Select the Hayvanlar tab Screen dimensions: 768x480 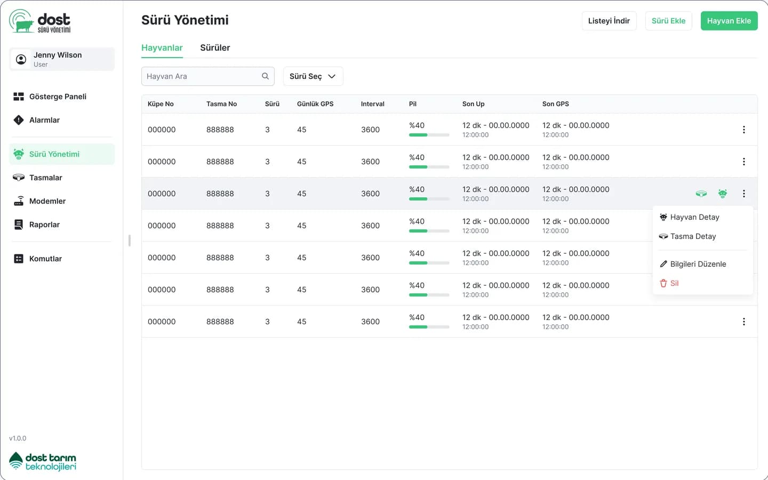(x=162, y=48)
